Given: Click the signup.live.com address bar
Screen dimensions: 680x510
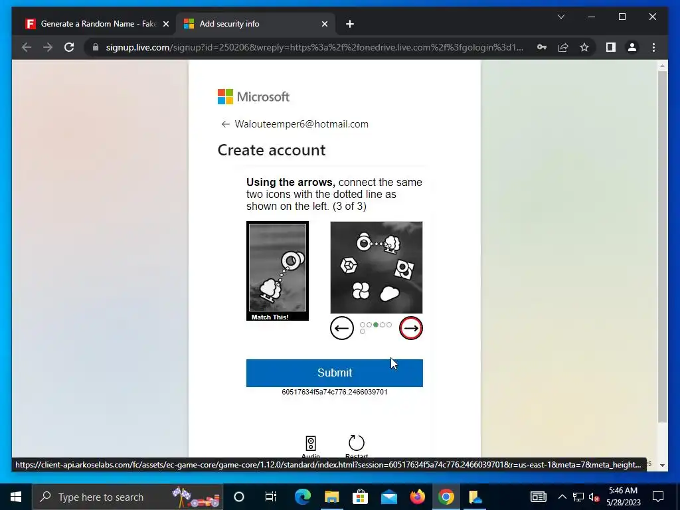Looking at the screenshot, I should click(314, 47).
